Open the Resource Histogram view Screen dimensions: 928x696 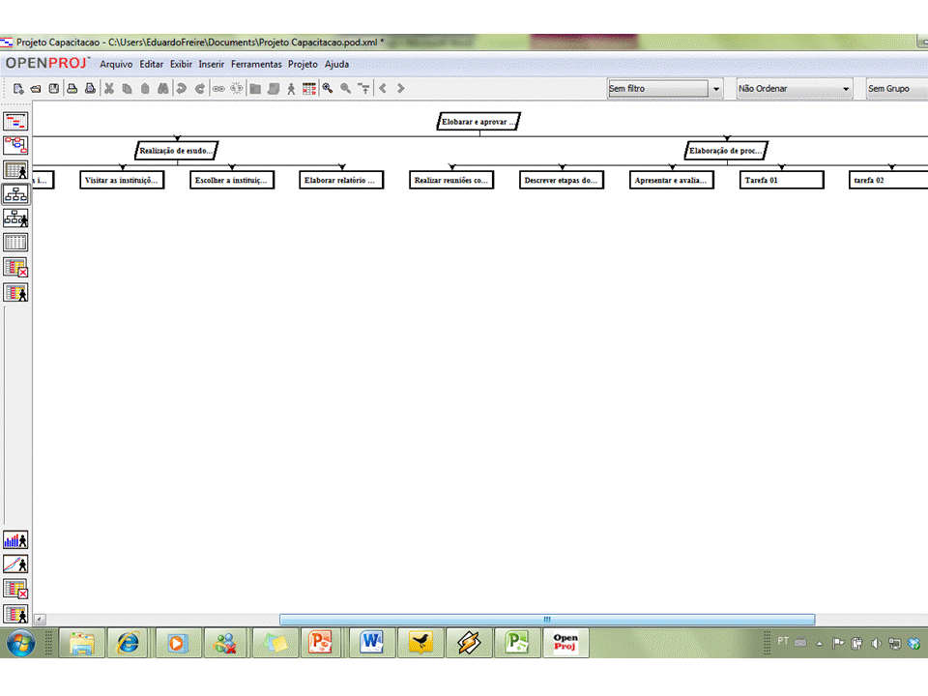15,539
